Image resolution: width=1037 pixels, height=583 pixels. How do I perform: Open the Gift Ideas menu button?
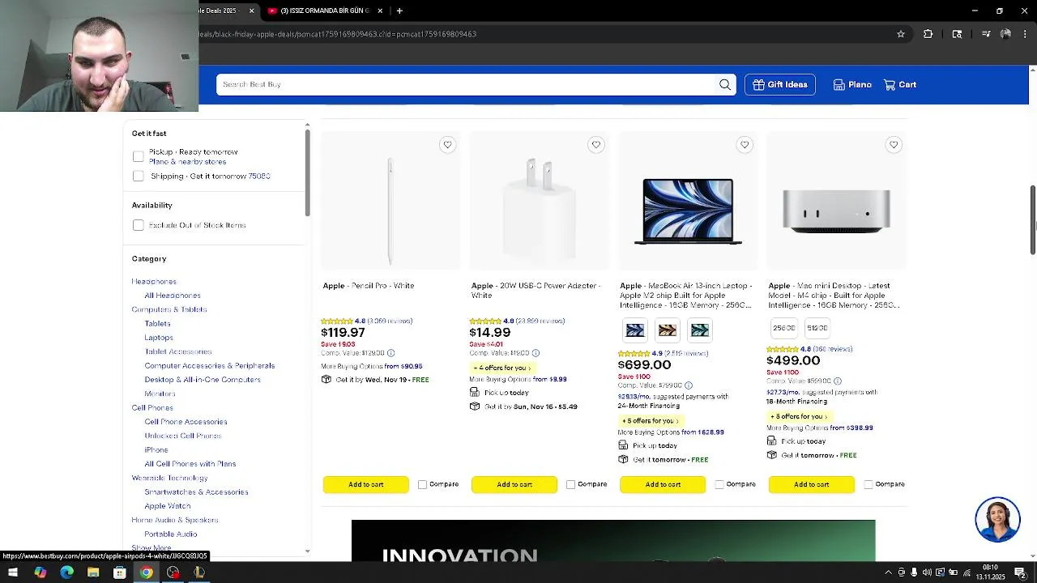click(780, 84)
